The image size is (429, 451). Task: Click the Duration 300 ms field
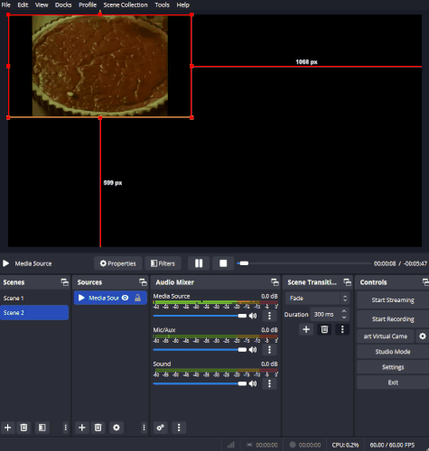325,315
